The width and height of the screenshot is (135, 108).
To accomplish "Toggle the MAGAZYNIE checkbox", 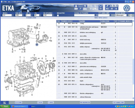I will (58, 15).
